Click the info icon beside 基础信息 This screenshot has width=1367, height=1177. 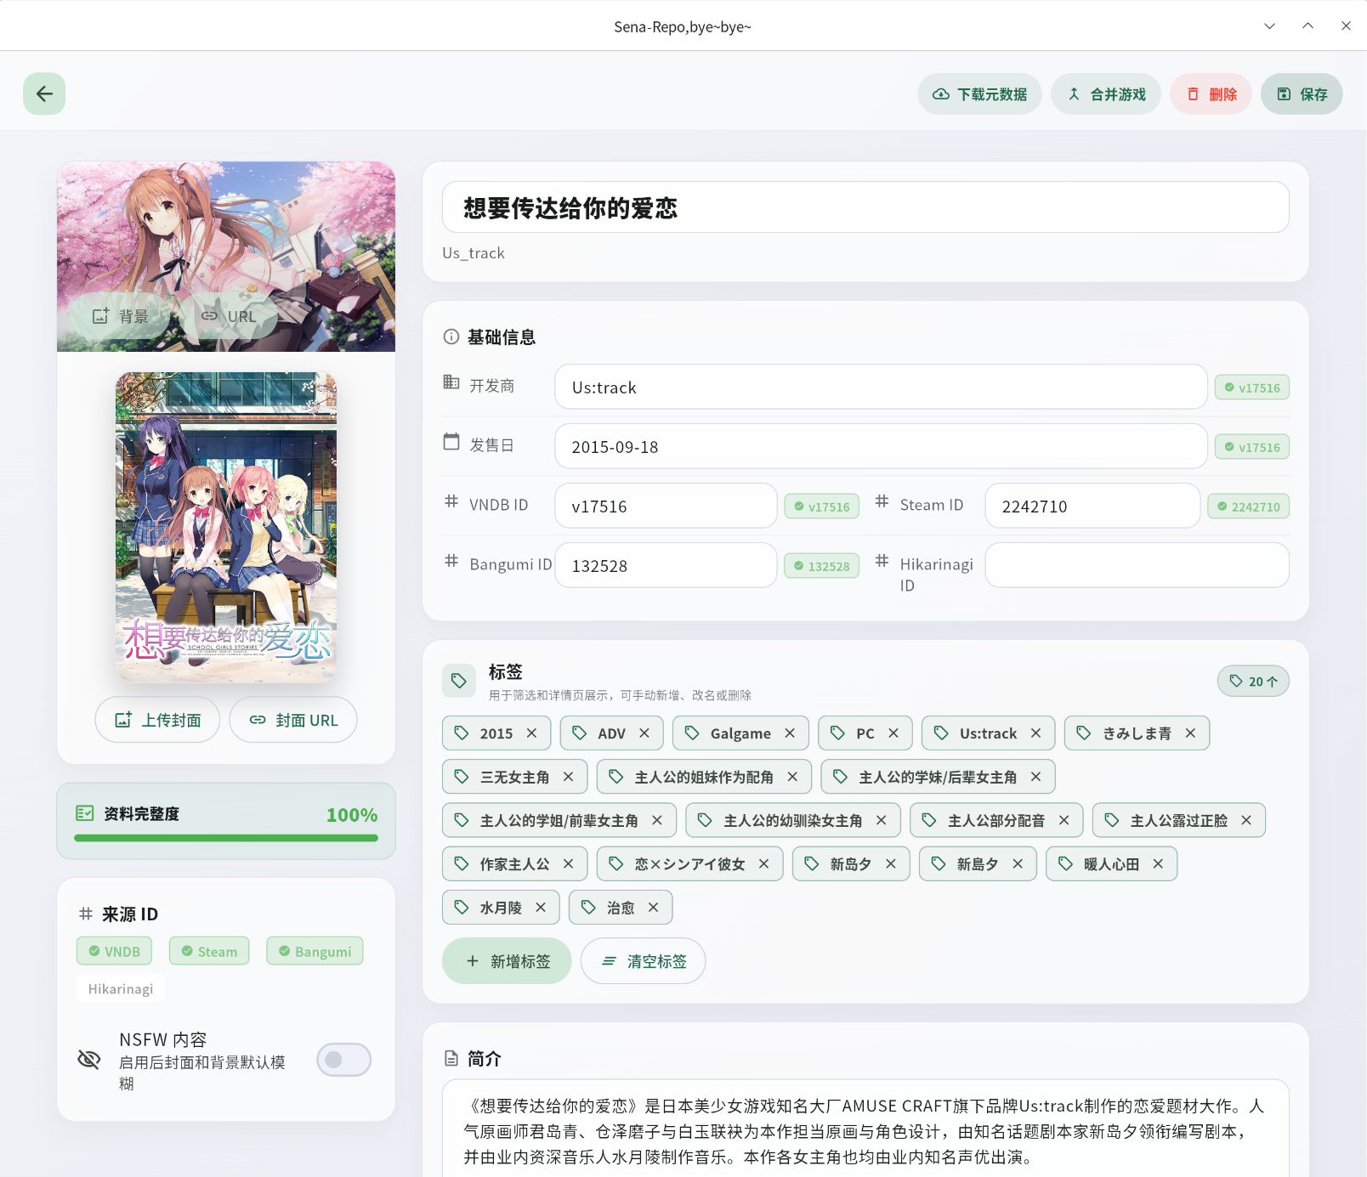[451, 337]
